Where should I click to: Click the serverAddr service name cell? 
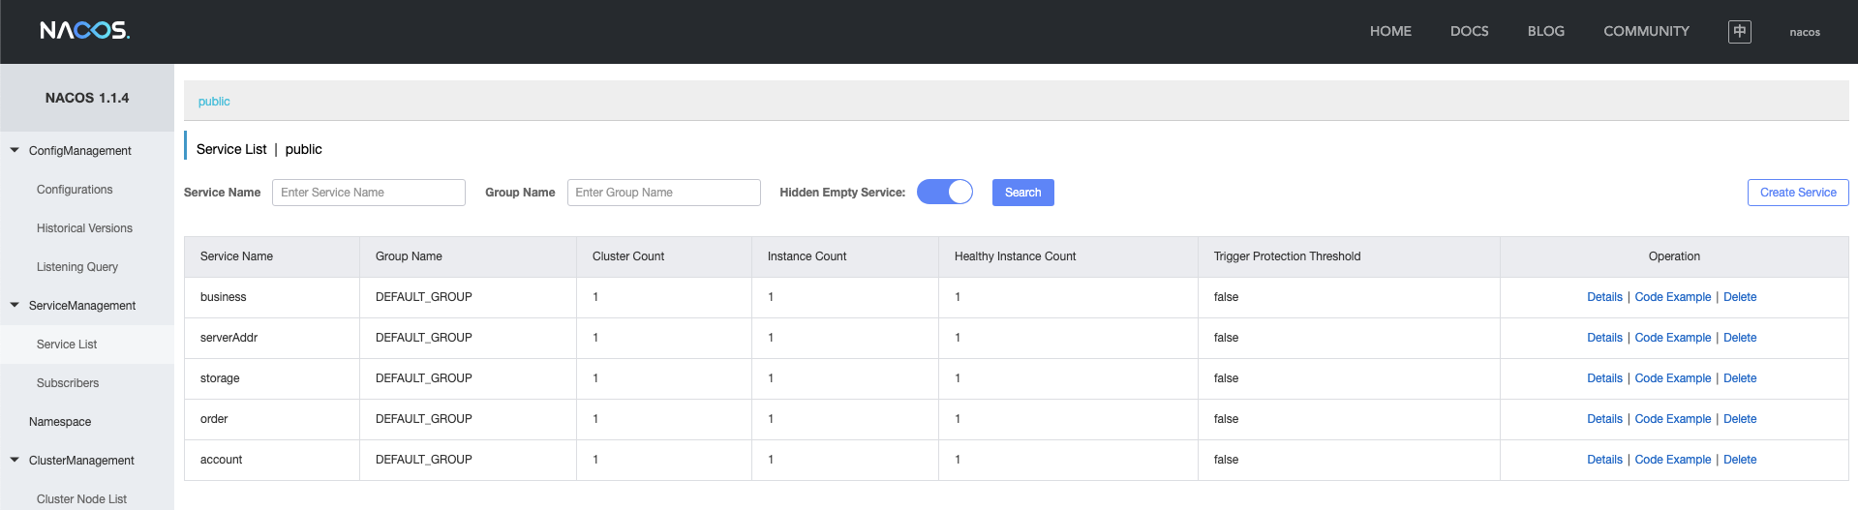tap(272, 338)
